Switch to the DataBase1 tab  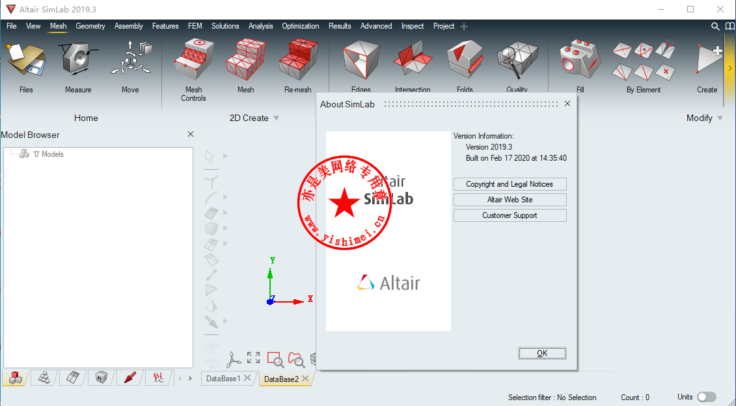coord(223,379)
